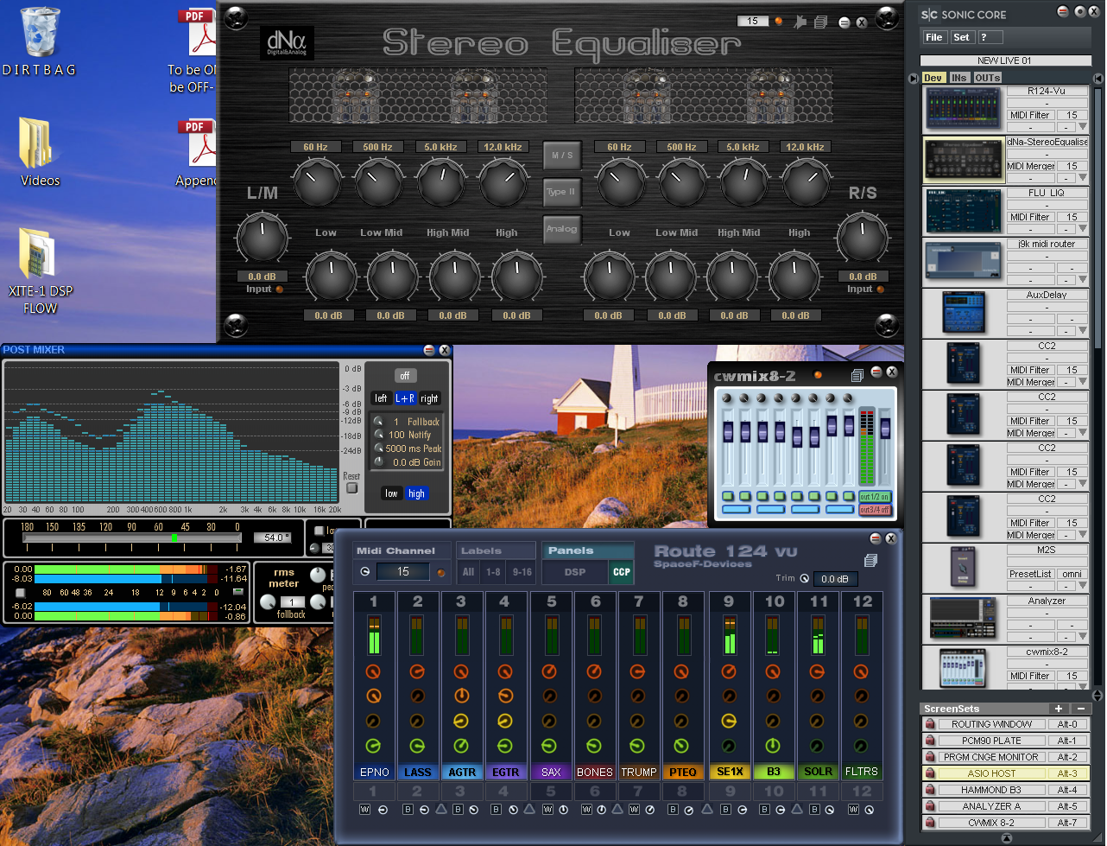Toggle the 'out1/2 on' button in cwmix8-2
Viewport: 1107px width, 846px height.
click(x=875, y=497)
